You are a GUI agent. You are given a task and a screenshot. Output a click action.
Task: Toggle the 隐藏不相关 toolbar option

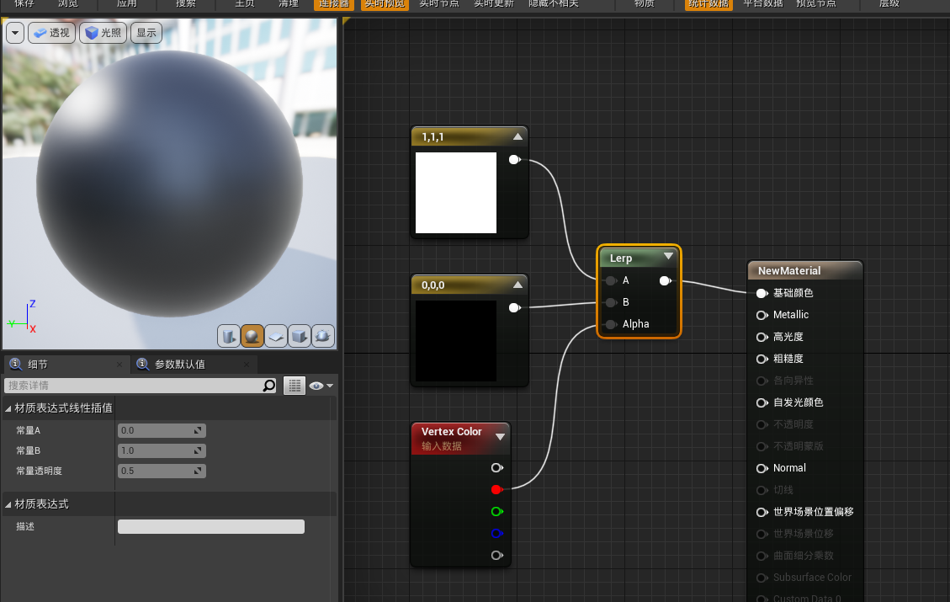[553, 4]
